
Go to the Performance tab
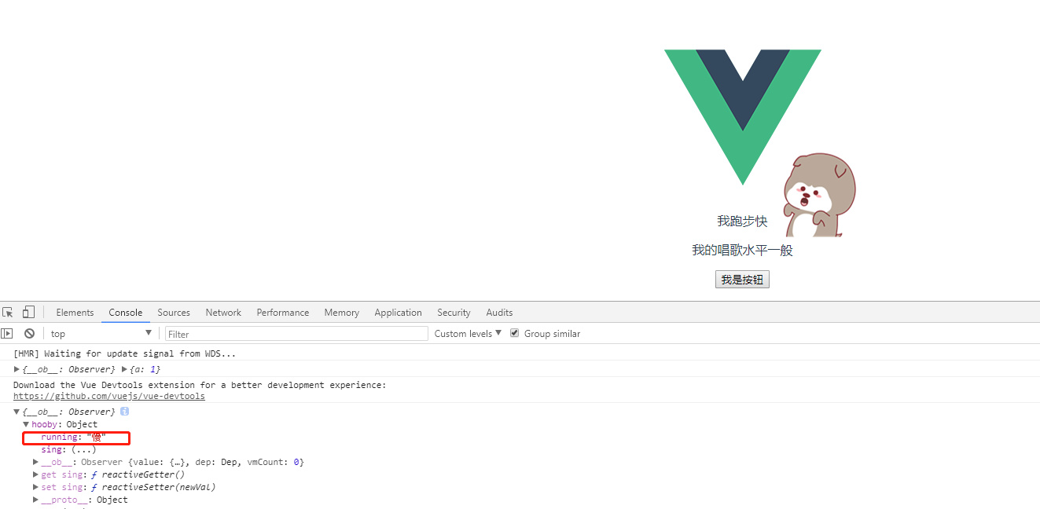283,312
